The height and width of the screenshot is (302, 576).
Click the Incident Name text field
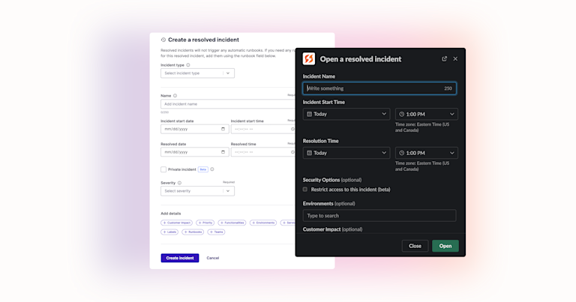[x=379, y=88]
